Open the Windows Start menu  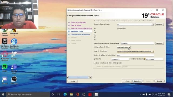pyautogui.click(x=3, y=95)
